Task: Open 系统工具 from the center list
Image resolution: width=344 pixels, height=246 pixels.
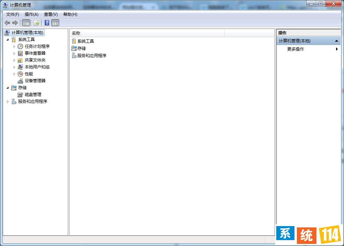Action: 85,41
